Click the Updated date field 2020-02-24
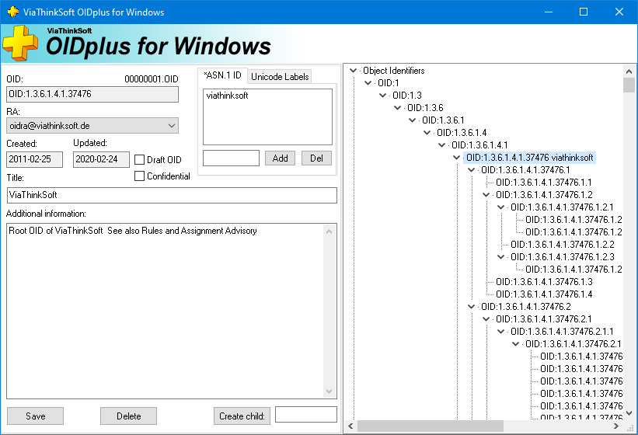The height and width of the screenshot is (435, 638). tap(101, 159)
